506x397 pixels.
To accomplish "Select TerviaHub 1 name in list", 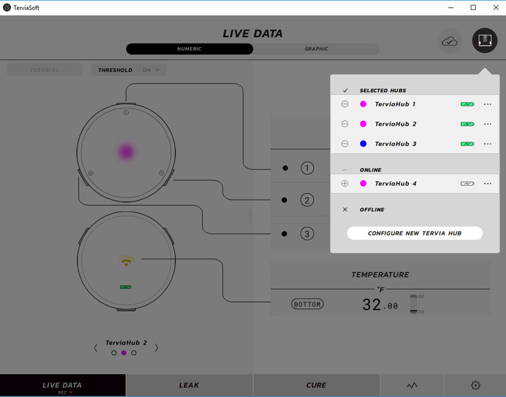I will tap(395, 104).
